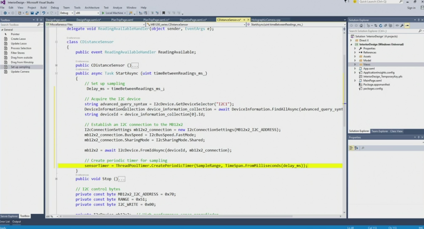Start debugging with green play icon
The image size is (424, 229).
point(103,13)
